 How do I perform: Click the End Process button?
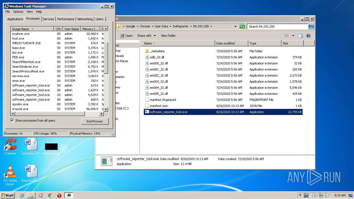tap(95, 121)
